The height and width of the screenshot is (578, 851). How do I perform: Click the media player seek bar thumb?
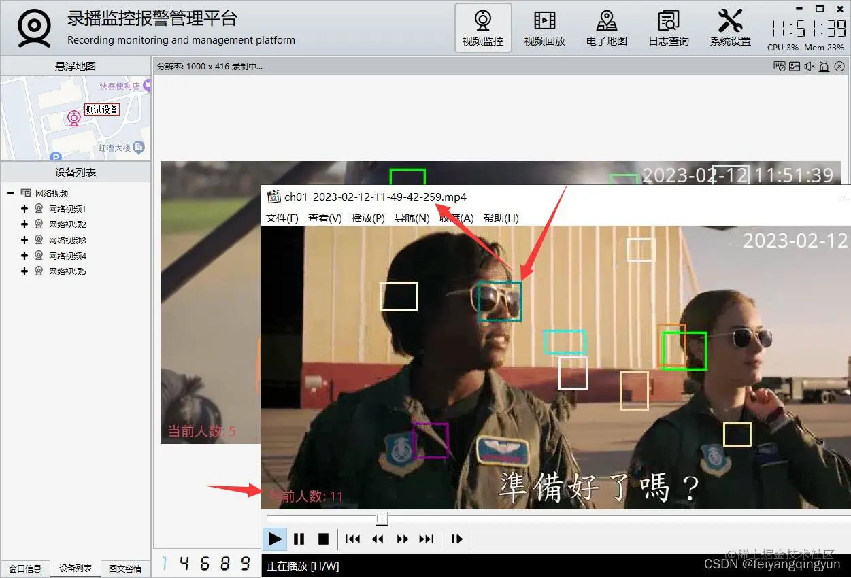(x=382, y=519)
